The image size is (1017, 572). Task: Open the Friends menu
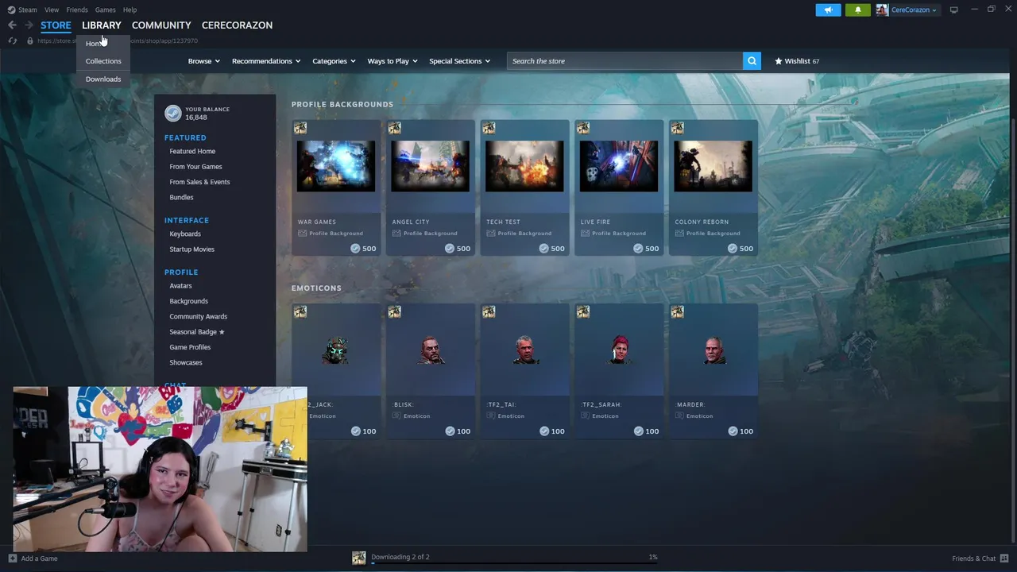point(77,10)
